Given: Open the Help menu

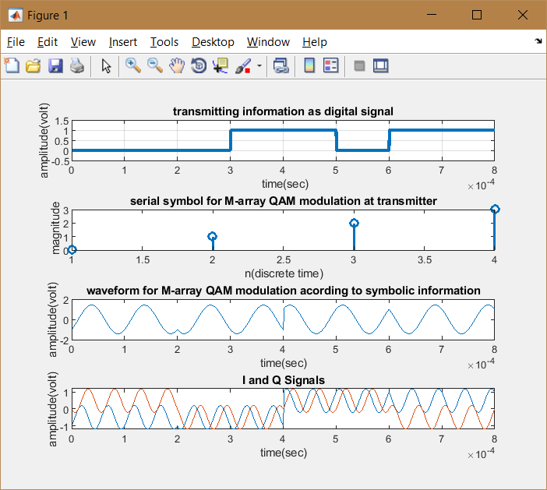Looking at the screenshot, I should [x=315, y=42].
